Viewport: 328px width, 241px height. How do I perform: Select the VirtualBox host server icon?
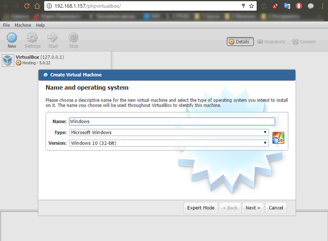pos(8,60)
